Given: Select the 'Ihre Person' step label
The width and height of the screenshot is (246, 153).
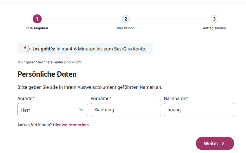Looking at the screenshot, I should [126, 28].
